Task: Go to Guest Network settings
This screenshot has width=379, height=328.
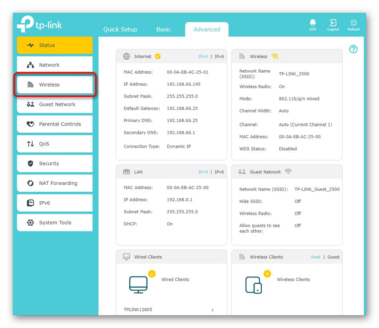Action: [x=55, y=104]
